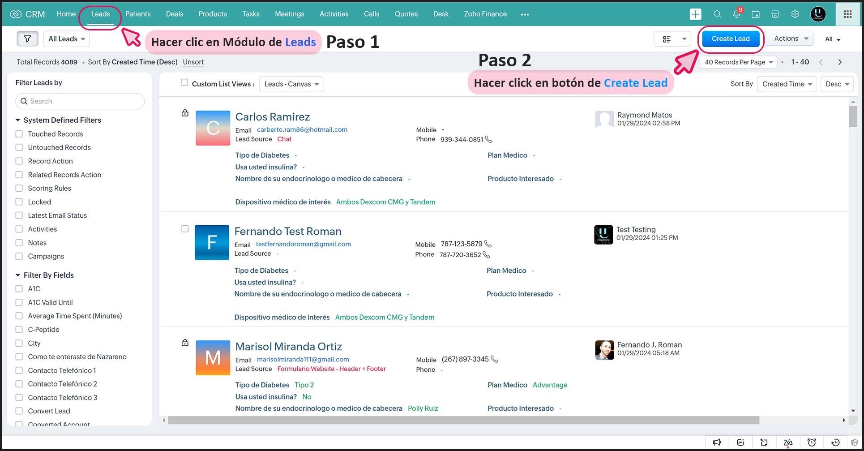Open the All Leads view dropdown
864x451 pixels.
coord(67,39)
